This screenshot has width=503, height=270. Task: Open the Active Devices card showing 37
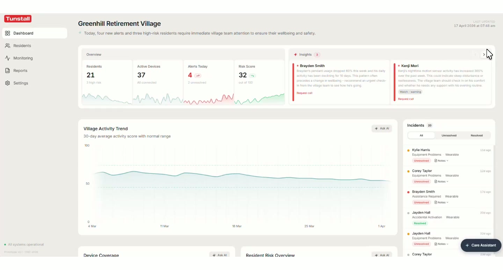[158, 83]
